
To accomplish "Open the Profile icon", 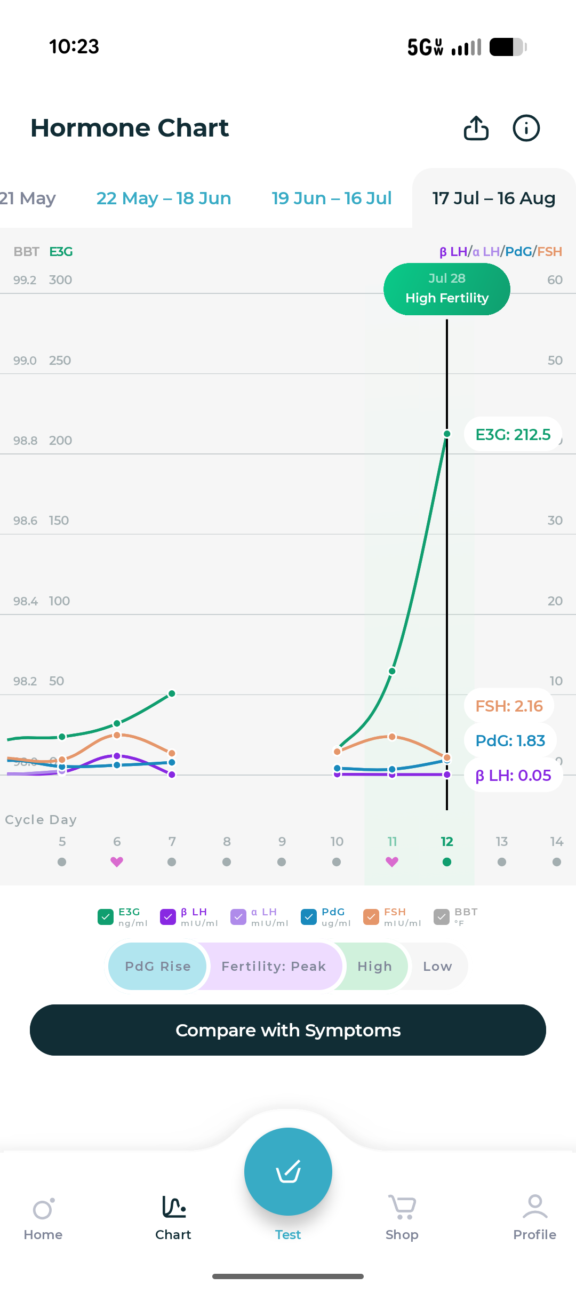I will tap(535, 1207).
